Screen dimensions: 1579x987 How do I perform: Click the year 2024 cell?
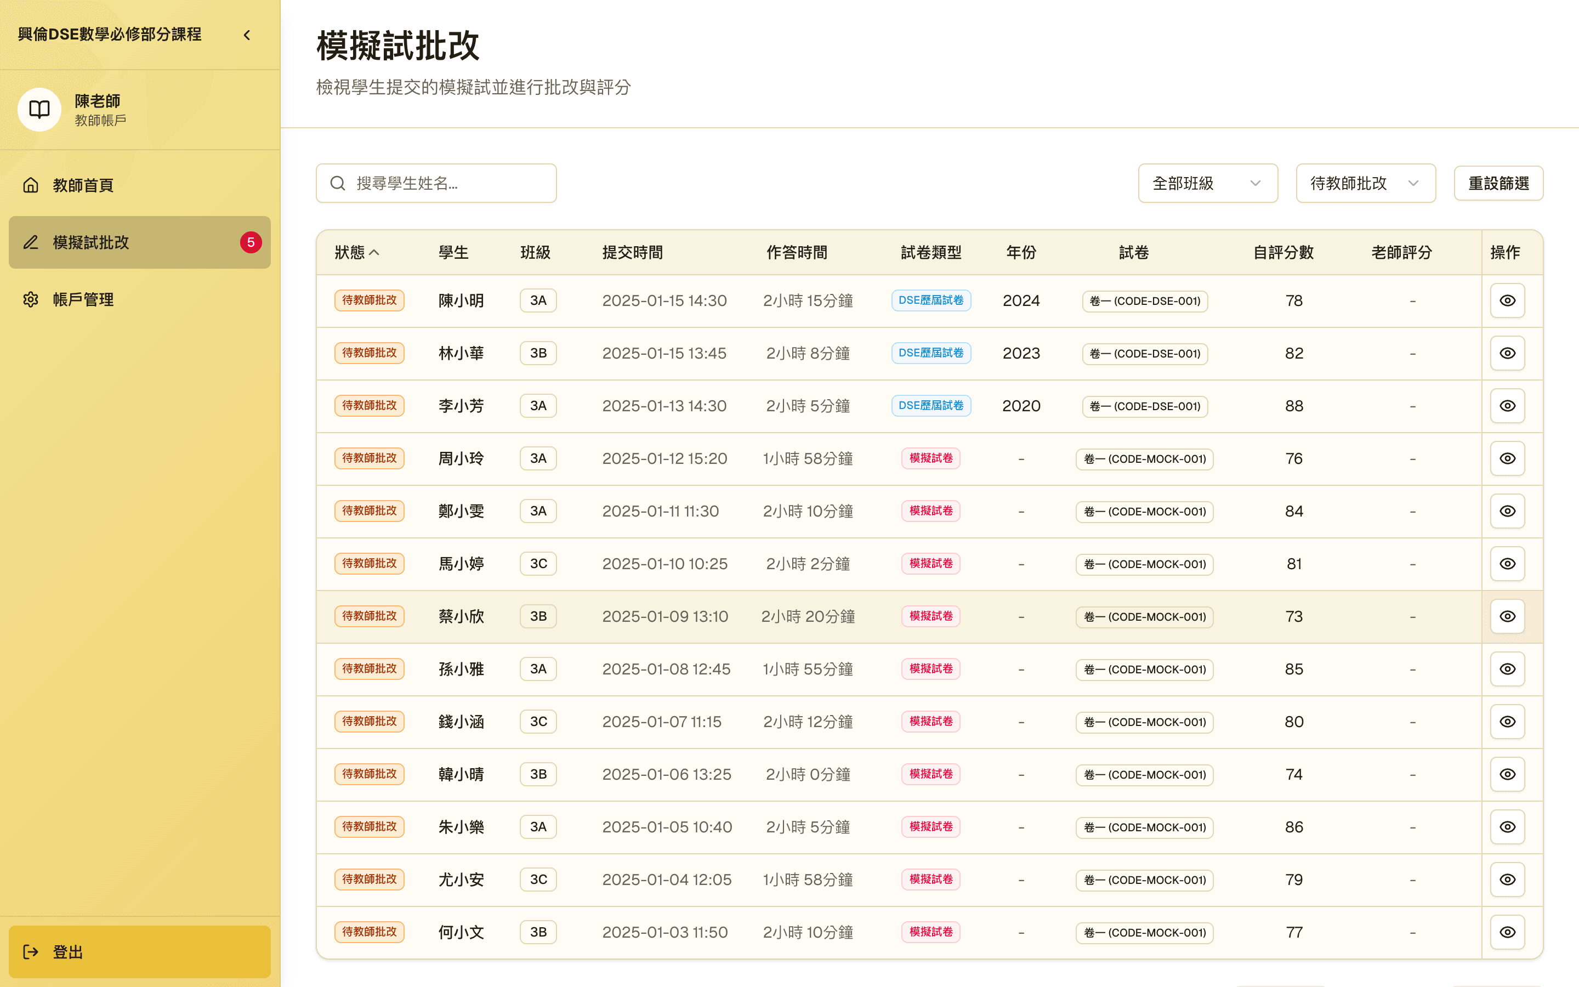click(1021, 301)
